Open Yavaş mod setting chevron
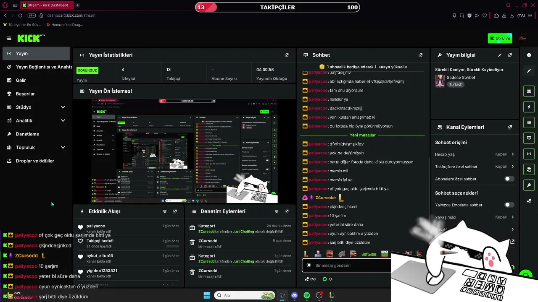The width and height of the screenshot is (538, 302). (513, 217)
